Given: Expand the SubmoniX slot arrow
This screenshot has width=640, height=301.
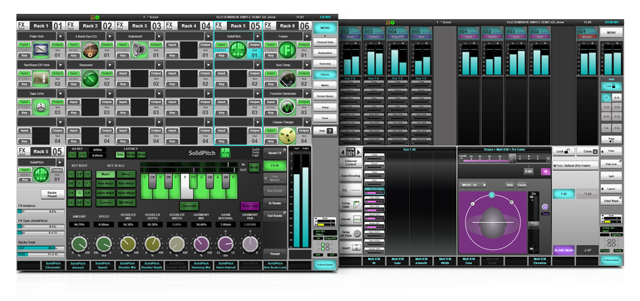Looking at the screenshot, I should pos(158,35).
